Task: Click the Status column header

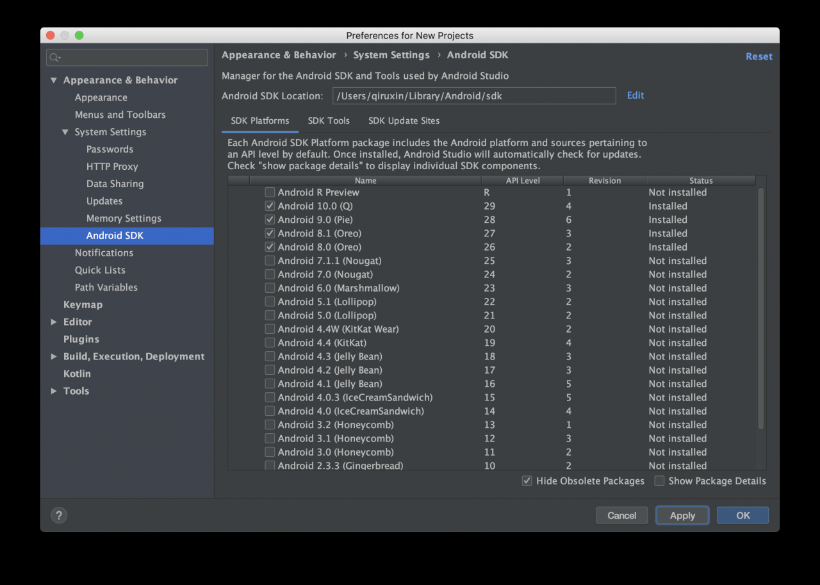Action: click(x=701, y=181)
